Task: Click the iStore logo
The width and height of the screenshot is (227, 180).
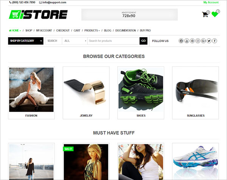Action: point(38,14)
